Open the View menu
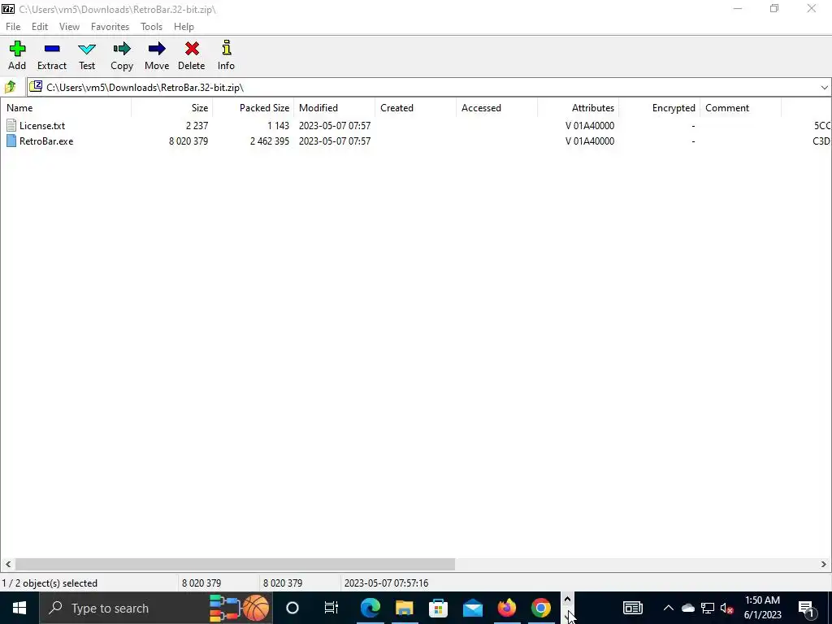Screen dimensions: 832x624 coord(70,27)
